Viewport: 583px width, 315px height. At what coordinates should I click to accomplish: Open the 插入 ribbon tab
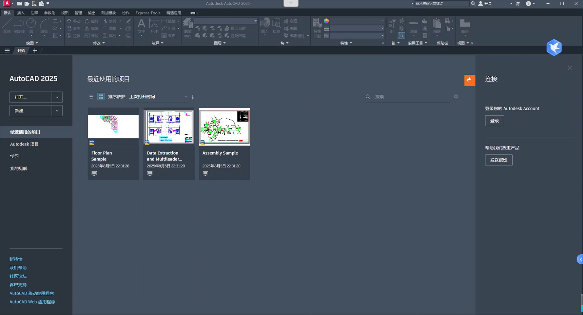[x=21, y=13]
